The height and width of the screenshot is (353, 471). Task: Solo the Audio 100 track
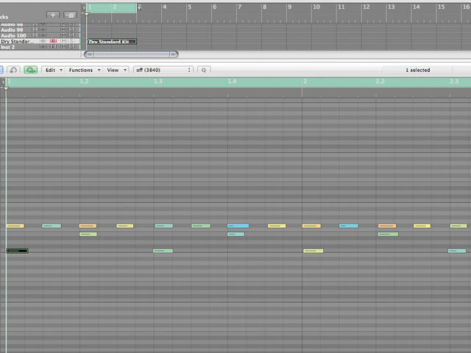click(72, 35)
